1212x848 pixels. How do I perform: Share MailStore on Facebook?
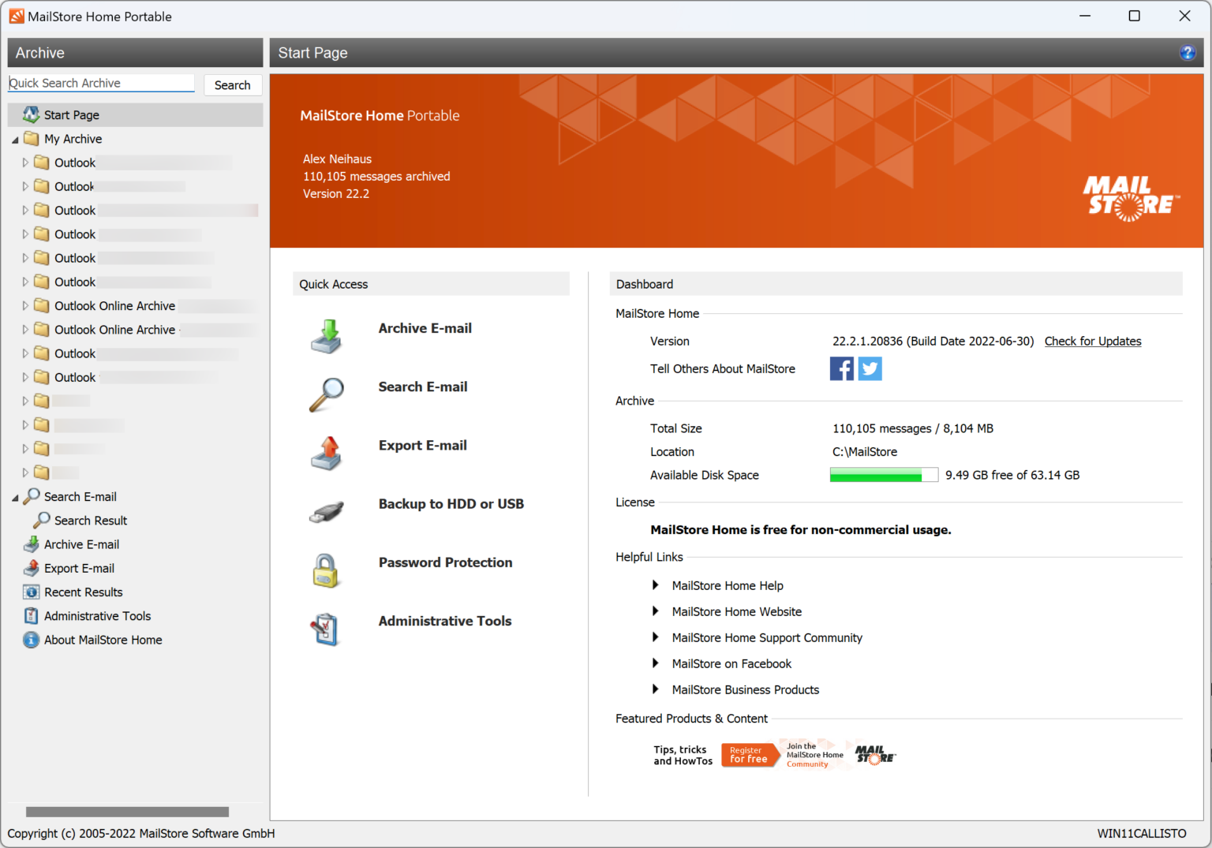pyautogui.click(x=841, y=368)
